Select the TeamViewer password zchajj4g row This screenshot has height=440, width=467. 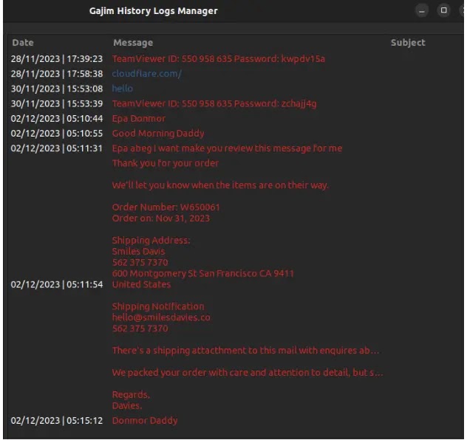point(235,103)
